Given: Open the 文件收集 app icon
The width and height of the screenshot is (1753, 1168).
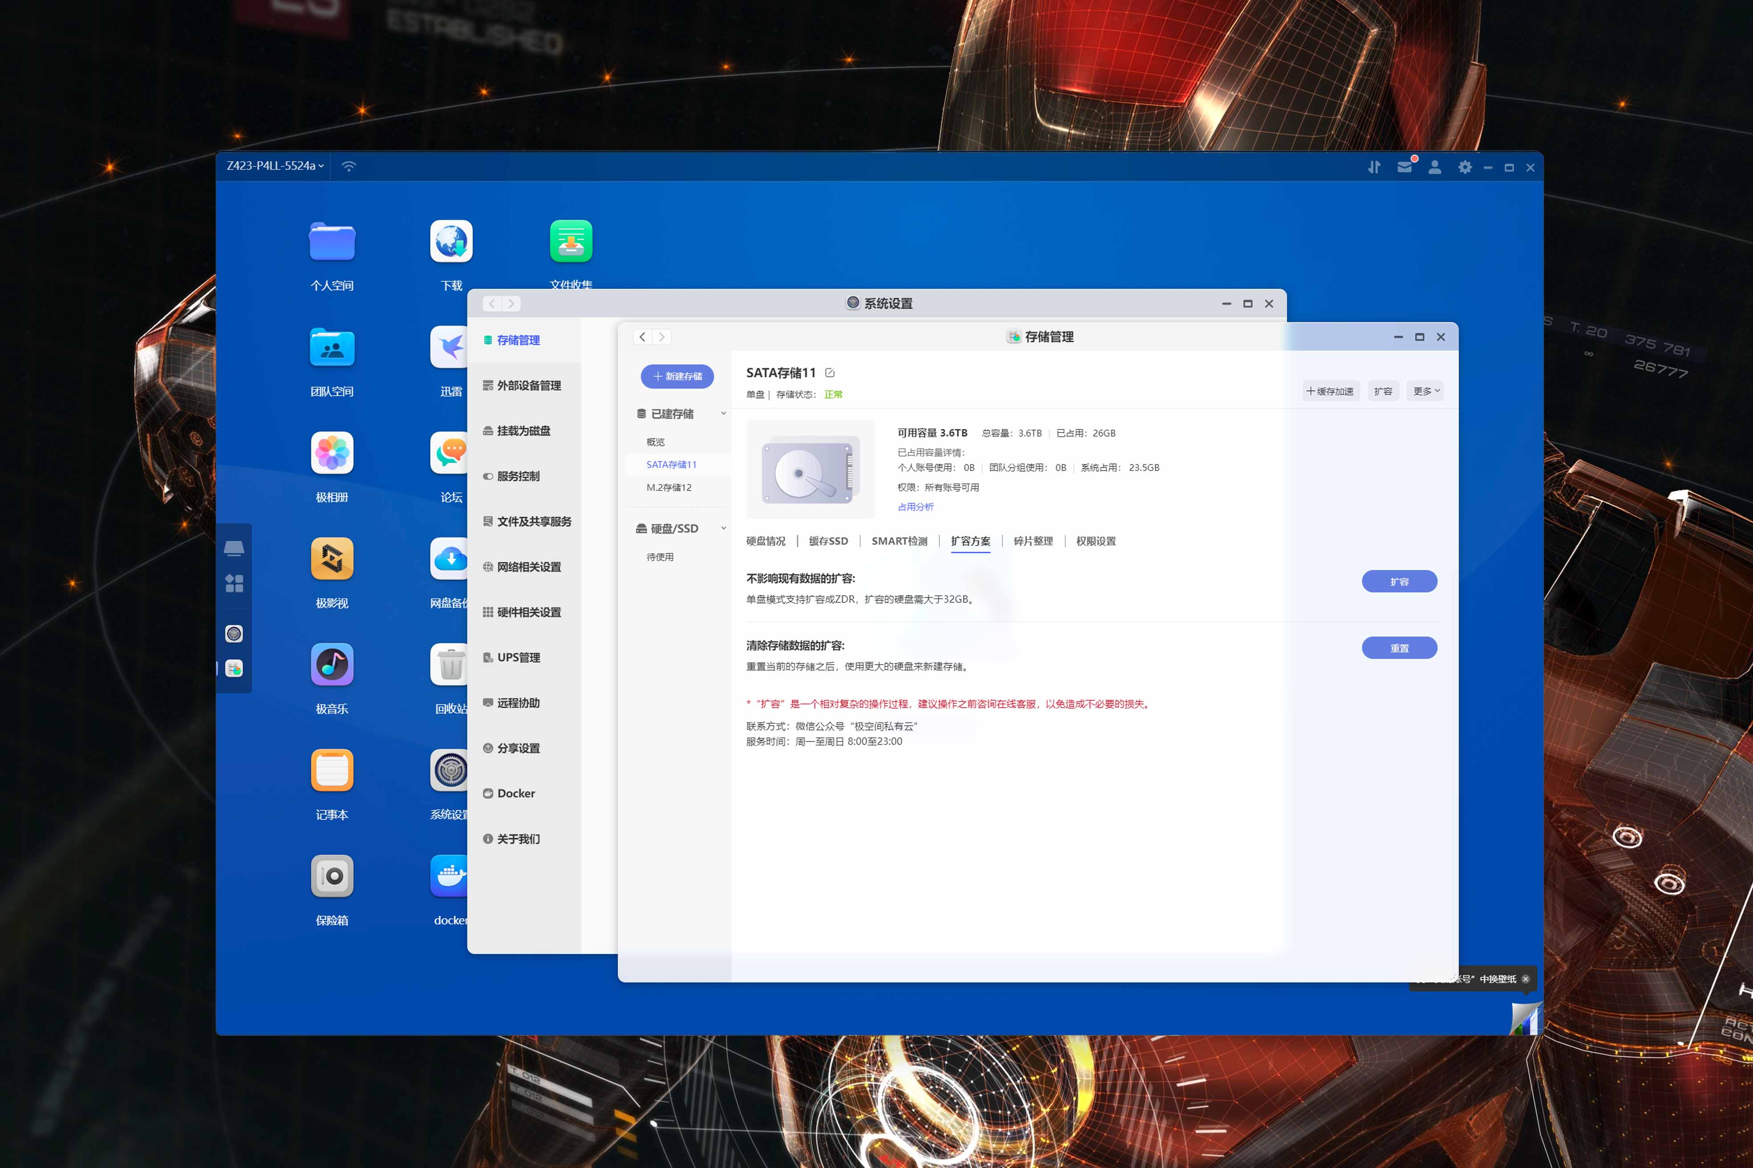Looking at the screenshot, I should (x=571, y=241).
